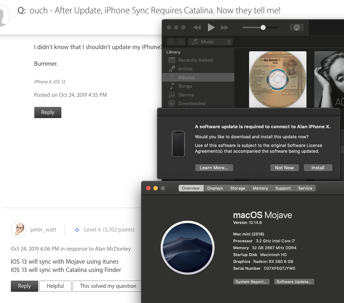Click the Genres guitar icon
Image resolution: width=344 pixels, height=303 pixels.
172,95
